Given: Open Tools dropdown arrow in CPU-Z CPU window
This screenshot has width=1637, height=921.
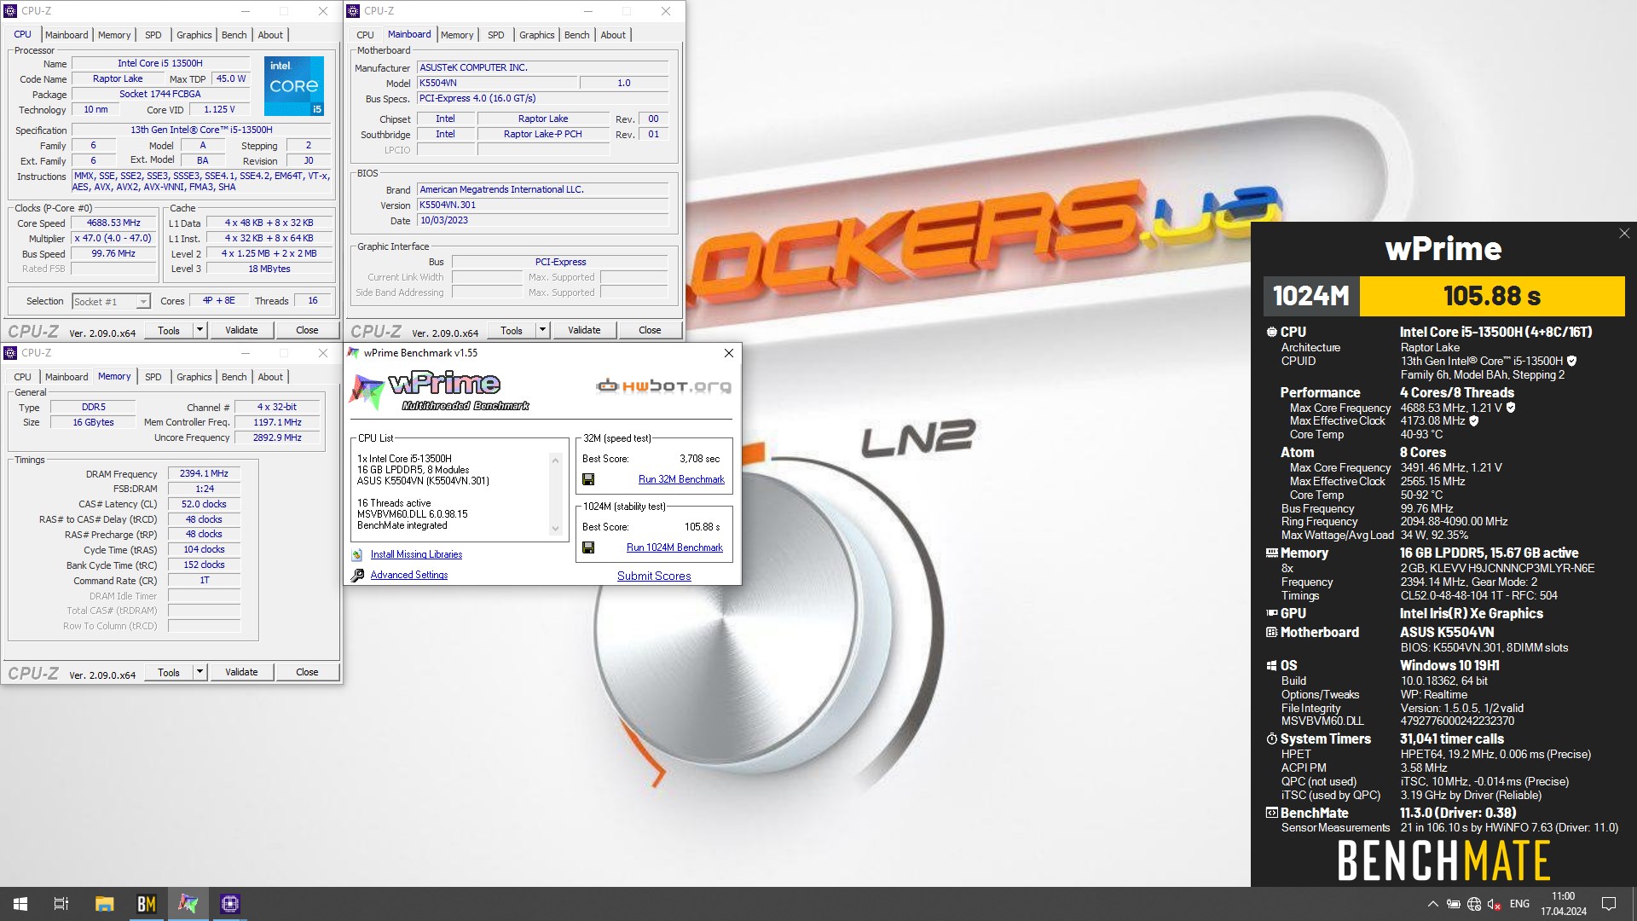Looking at the screenshot, I should click(x=200, y=330).
